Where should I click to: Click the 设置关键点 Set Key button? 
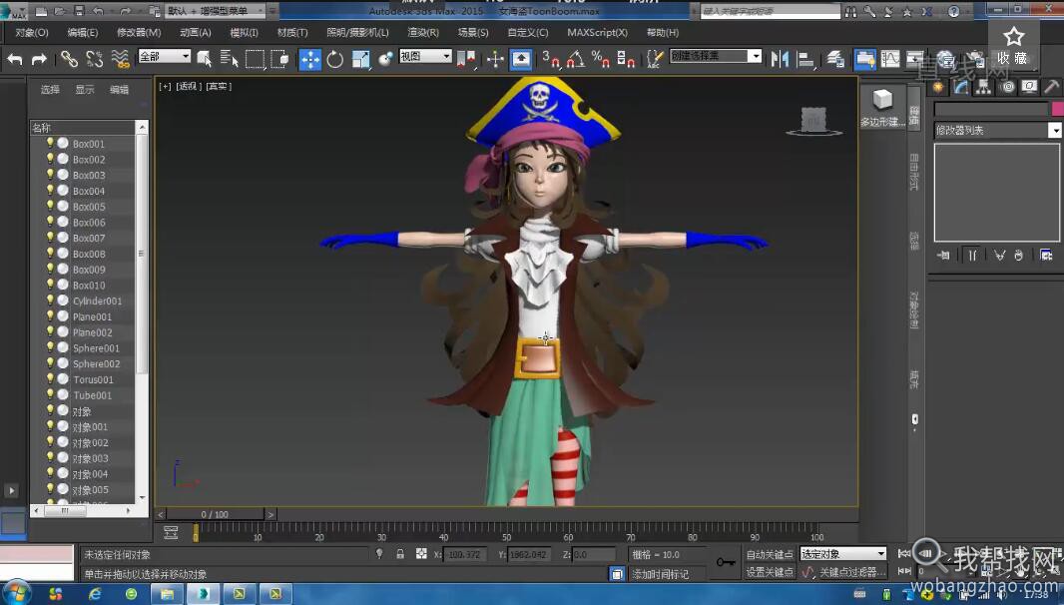coord(770,572)
